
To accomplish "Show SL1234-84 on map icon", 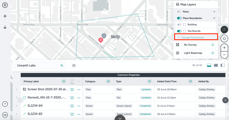I will point(72,106).
